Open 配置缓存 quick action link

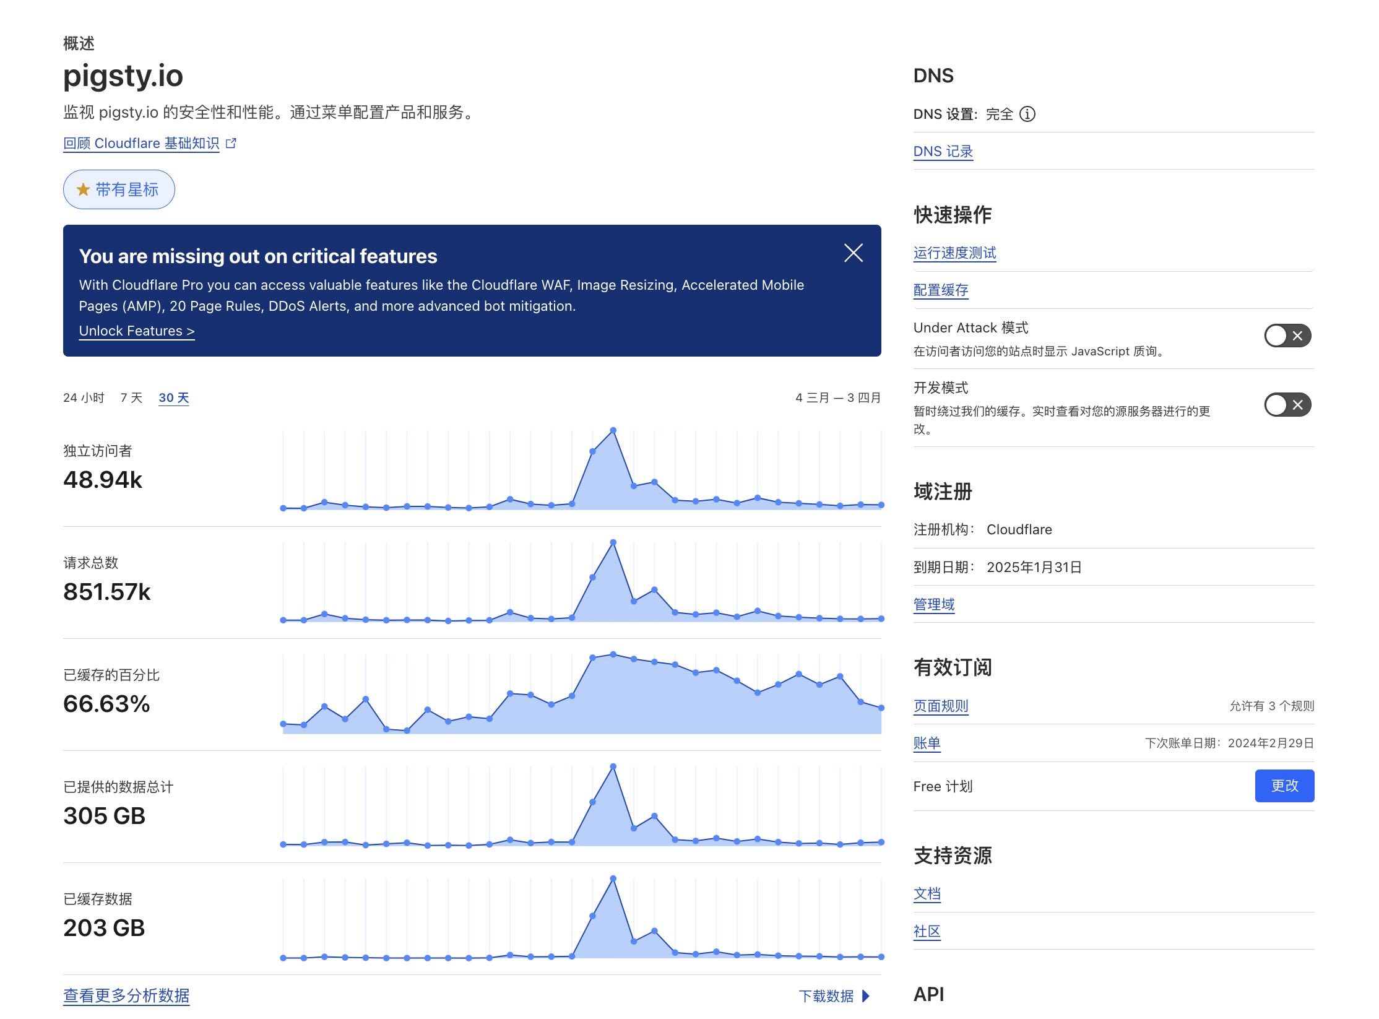tap(940, 290)
